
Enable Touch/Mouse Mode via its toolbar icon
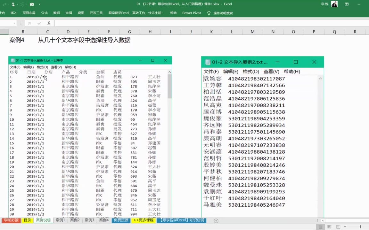[x=13, y=4]
